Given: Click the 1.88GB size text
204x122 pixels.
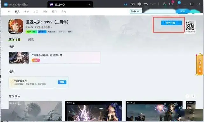Looking at the screenshot, I should coord(30,27).
